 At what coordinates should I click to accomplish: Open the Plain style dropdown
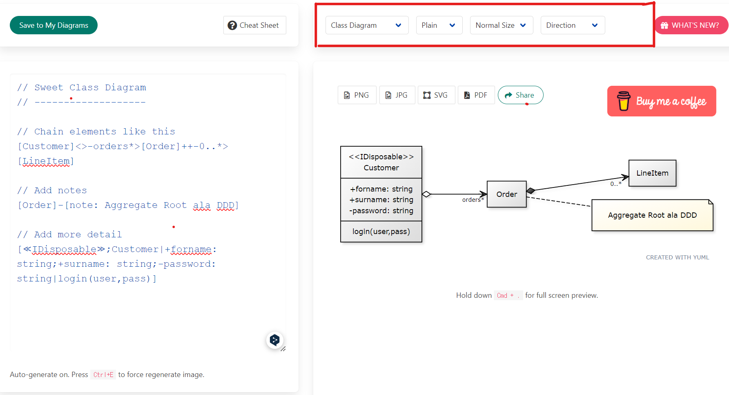click(439, 25)
